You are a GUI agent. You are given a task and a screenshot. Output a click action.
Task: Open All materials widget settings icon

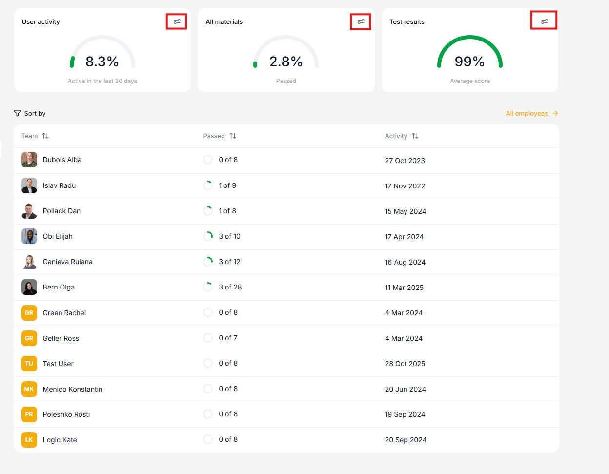[361, 21]
